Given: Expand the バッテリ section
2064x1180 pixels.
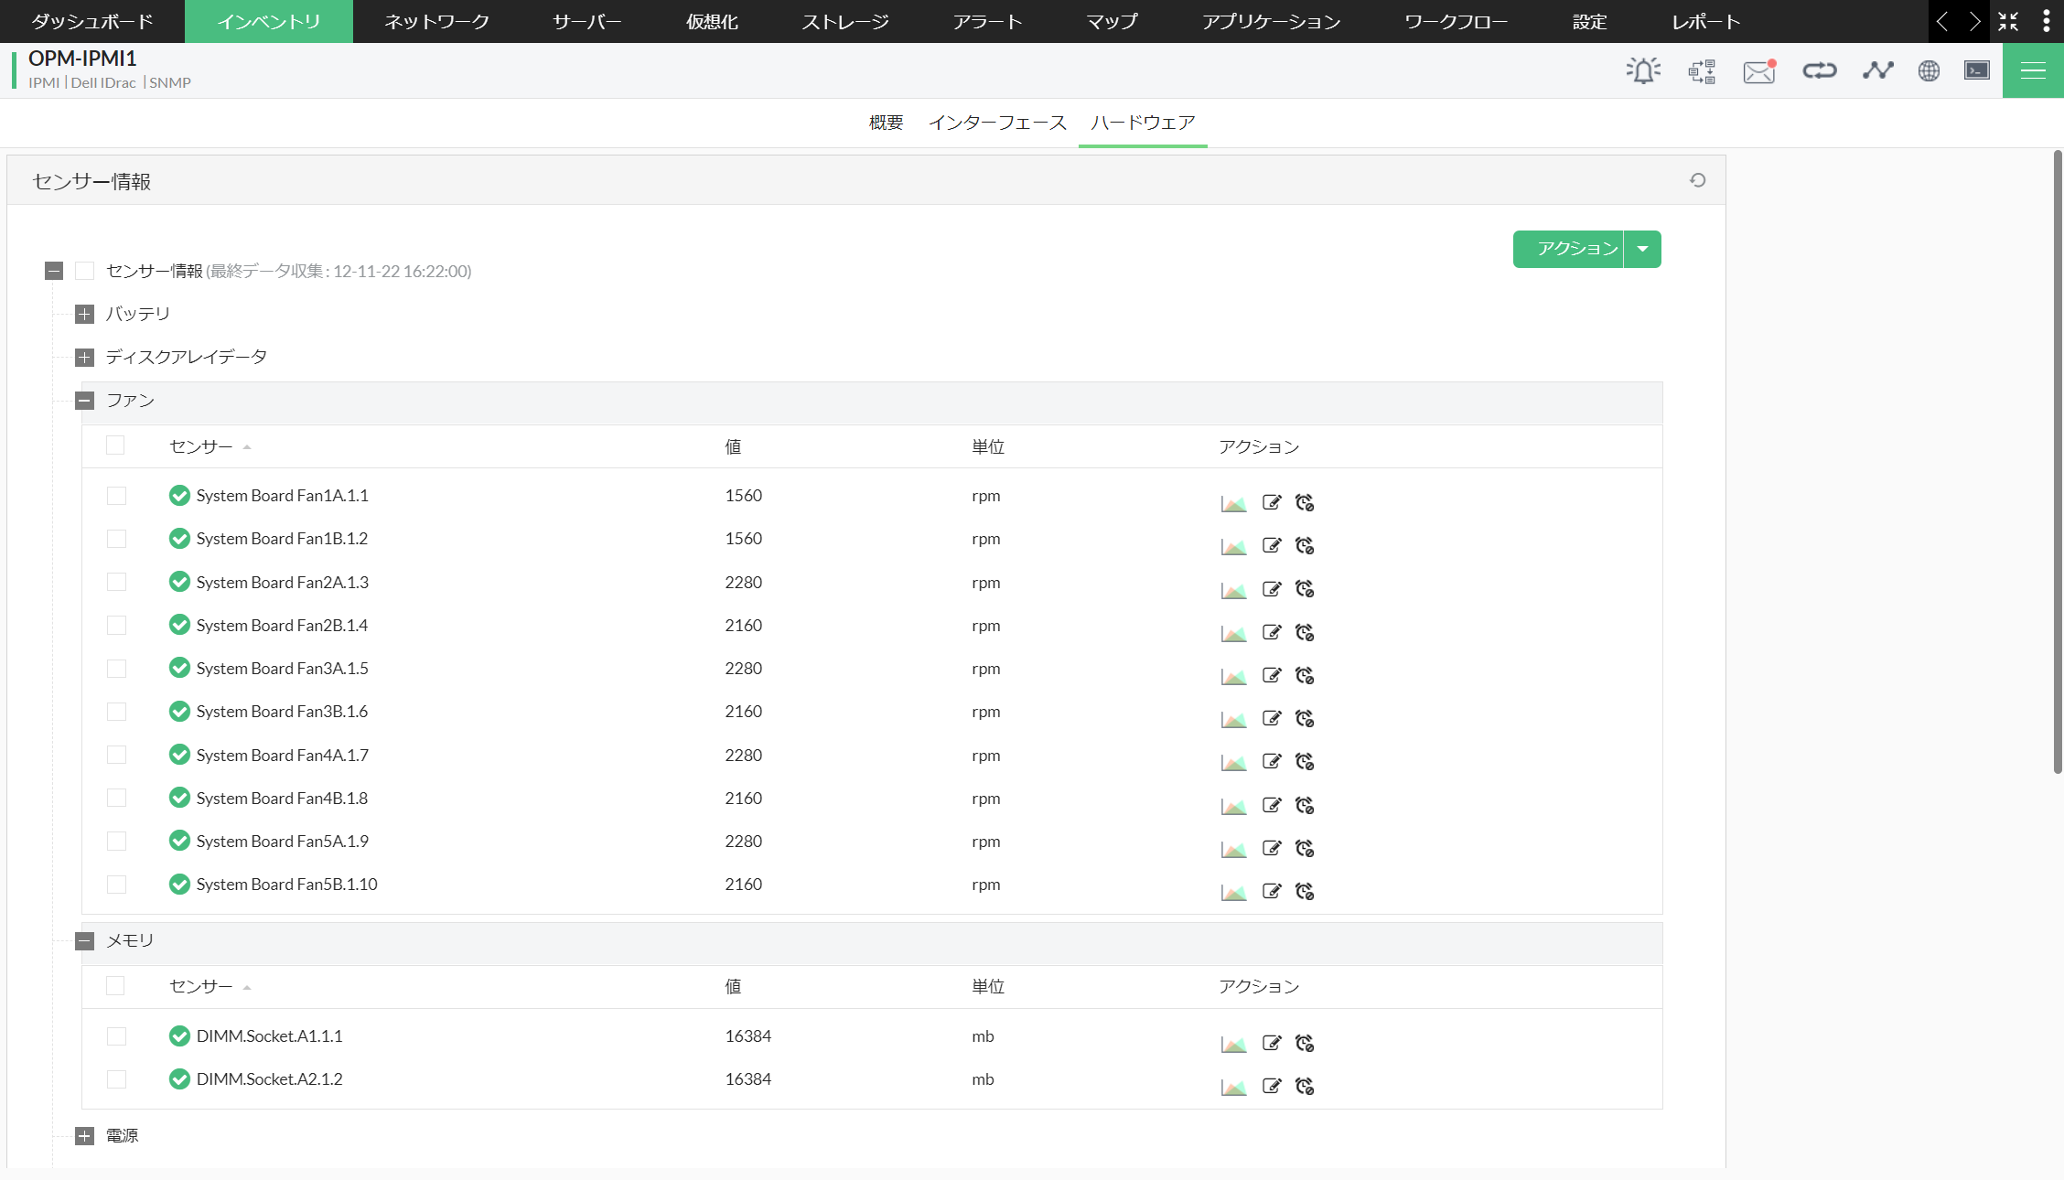Looking at the screenshot, I should (83, 314).
